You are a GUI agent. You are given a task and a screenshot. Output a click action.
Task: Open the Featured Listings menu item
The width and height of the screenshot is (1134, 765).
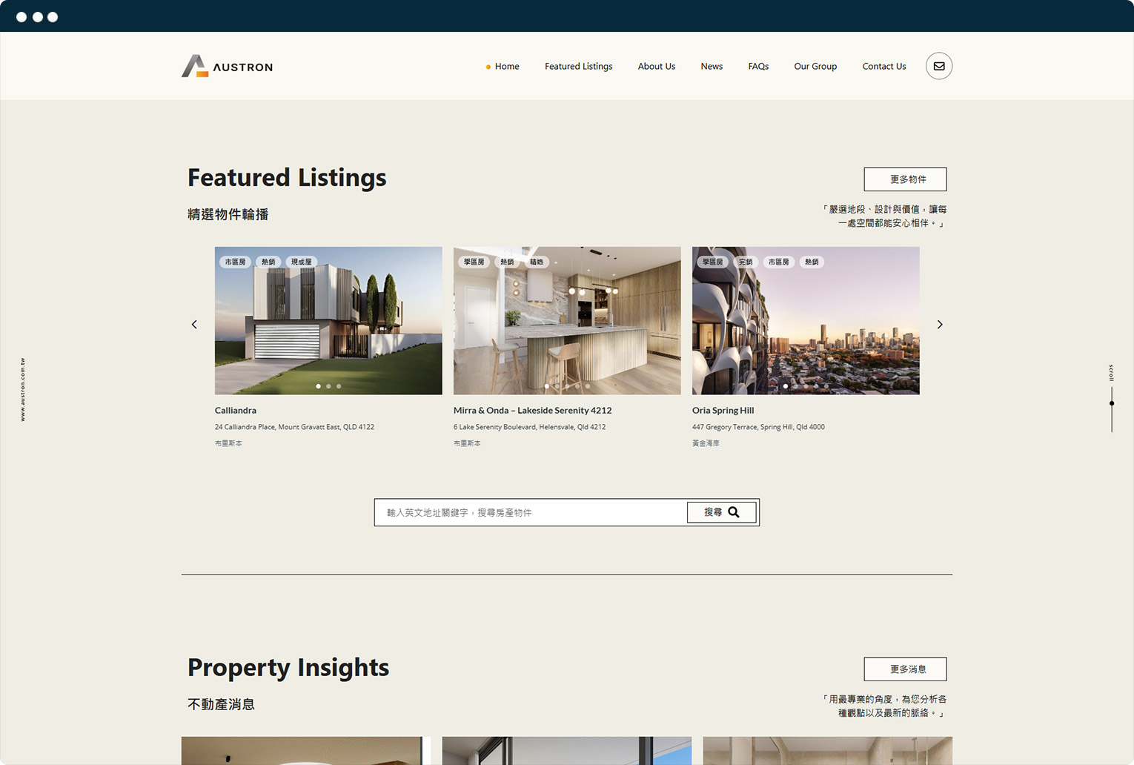tap(578, 66)
